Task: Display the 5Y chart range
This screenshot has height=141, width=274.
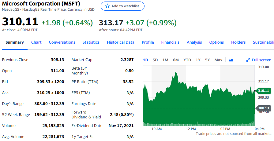Action: coord(208,60)
